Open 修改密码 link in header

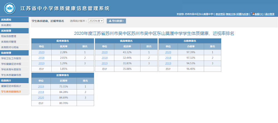(220, 14)
